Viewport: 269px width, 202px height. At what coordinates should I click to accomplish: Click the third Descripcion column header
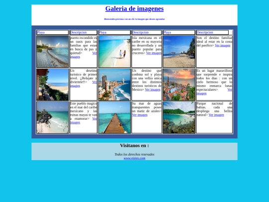[x=212, y=32]
